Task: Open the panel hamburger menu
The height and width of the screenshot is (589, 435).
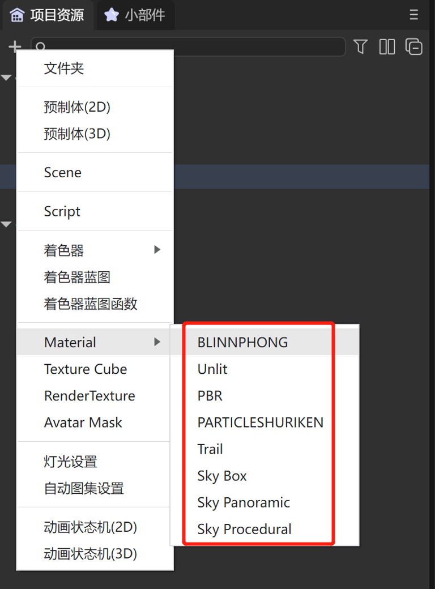Action: [414, 15]
